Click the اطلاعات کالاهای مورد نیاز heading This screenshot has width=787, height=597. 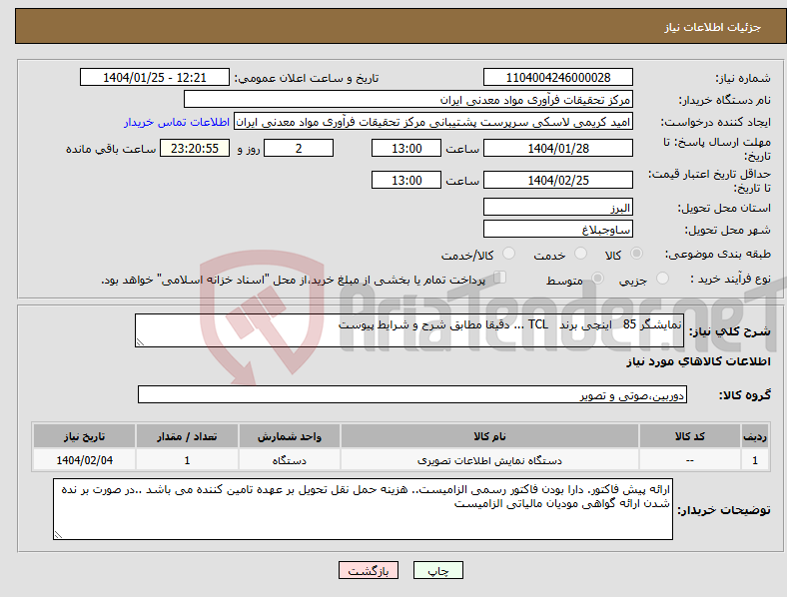point(699,361)
